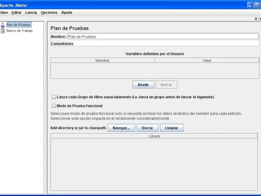Open the Ayuda menu
Image resolution: width=261 pixels, height=196 pixels.
click(x=67, y=12)
